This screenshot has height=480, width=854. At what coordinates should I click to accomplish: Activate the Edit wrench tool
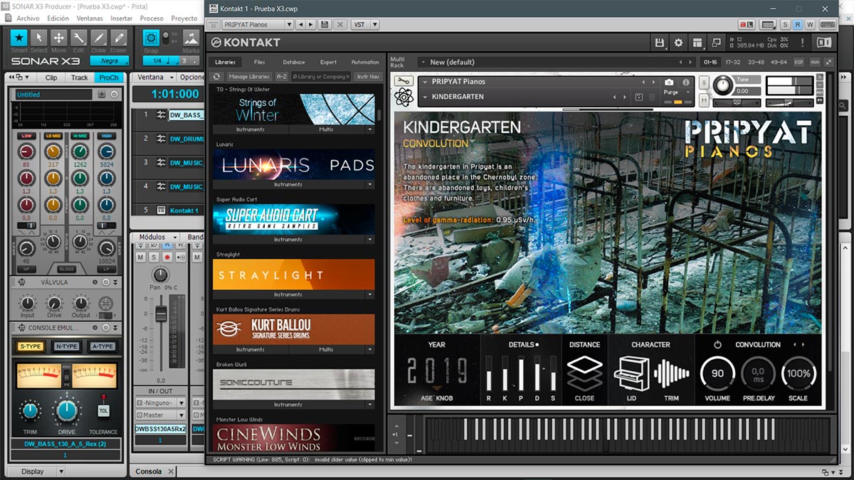(78, 38)
